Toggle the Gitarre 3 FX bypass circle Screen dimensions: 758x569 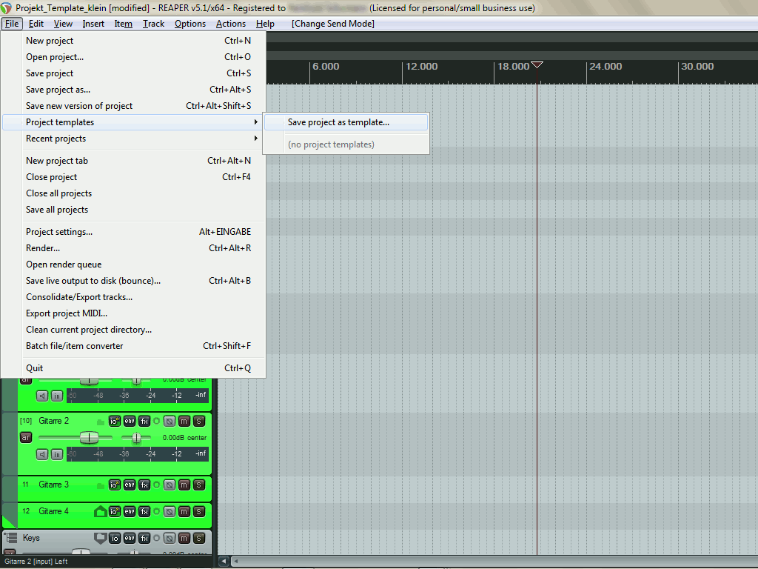pos(157,485)
